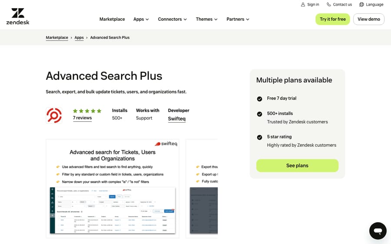Open the Marketplace nav item
Image resolution: width=391 pixels, height=244 pixels.
[x=112, y=19]
